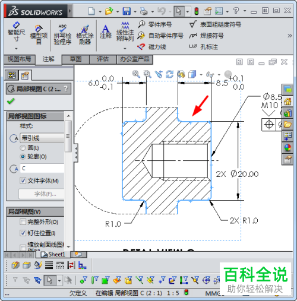Image resolution: width=297 pixels, height=301 pixels.
Task: Insert a Weld Symbol (焊接符号)
Action: coord(206,36)
